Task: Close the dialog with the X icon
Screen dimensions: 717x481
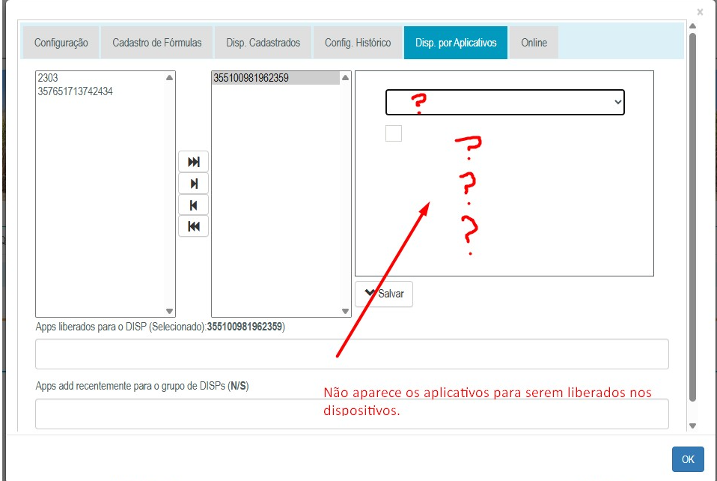Action: pos(700,12)
